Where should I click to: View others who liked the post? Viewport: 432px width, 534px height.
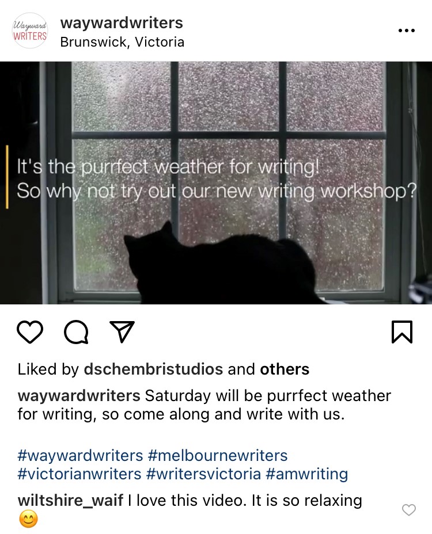click(285, 369)
